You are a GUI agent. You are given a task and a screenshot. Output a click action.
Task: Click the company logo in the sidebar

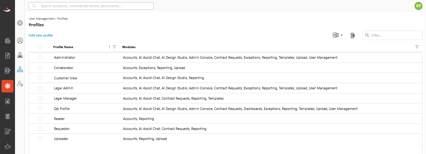coord(7,10)
